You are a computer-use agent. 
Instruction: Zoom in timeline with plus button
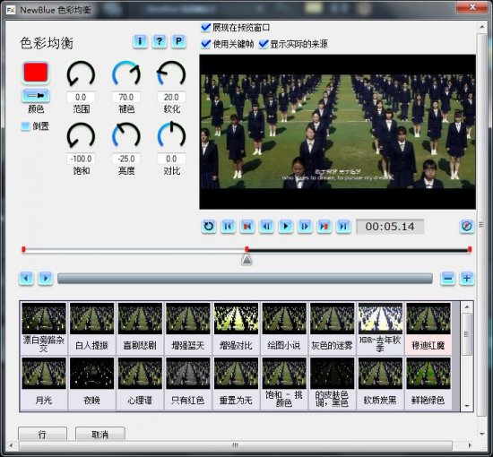click(x=467, y=278)
